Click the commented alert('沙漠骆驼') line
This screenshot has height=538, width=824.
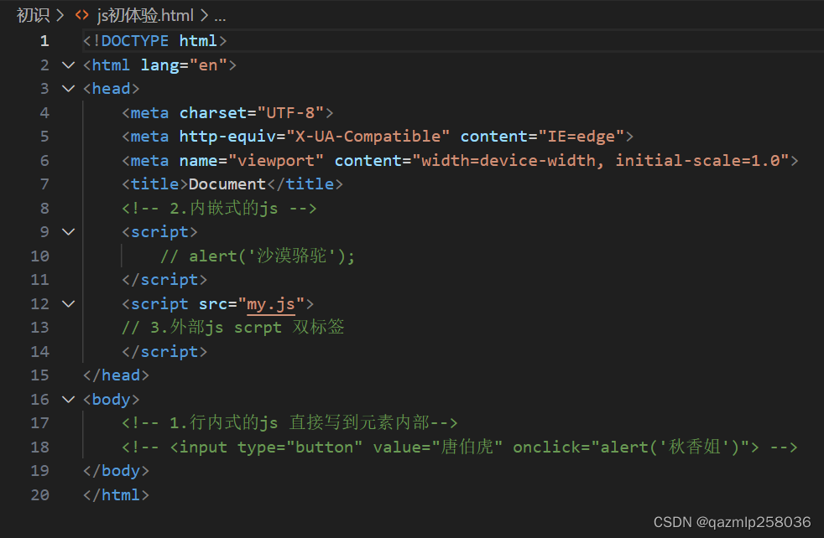[x=258, y=256]
